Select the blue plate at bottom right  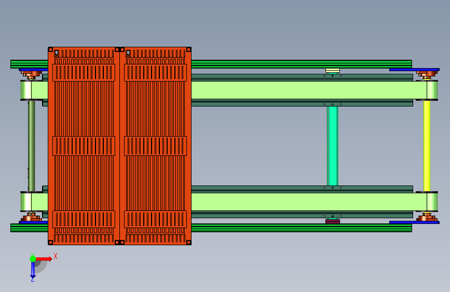coord(414,222)
